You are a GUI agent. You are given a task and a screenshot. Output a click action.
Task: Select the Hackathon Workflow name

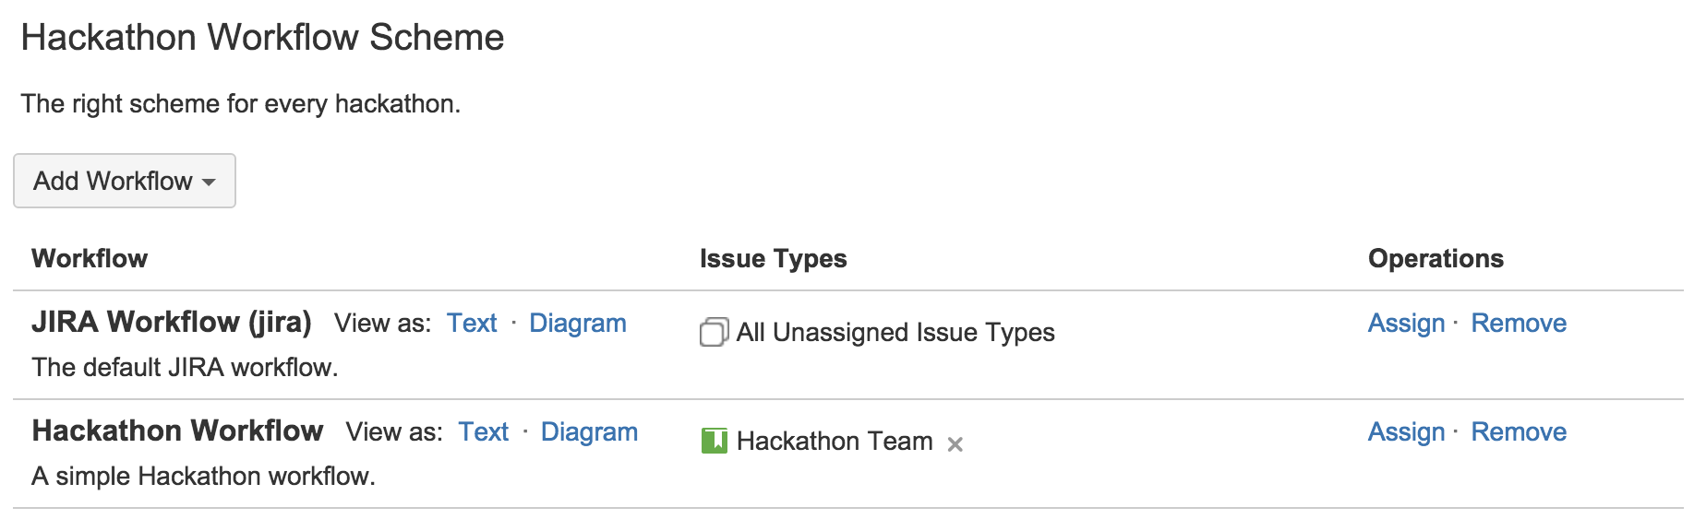pos(177,431)
